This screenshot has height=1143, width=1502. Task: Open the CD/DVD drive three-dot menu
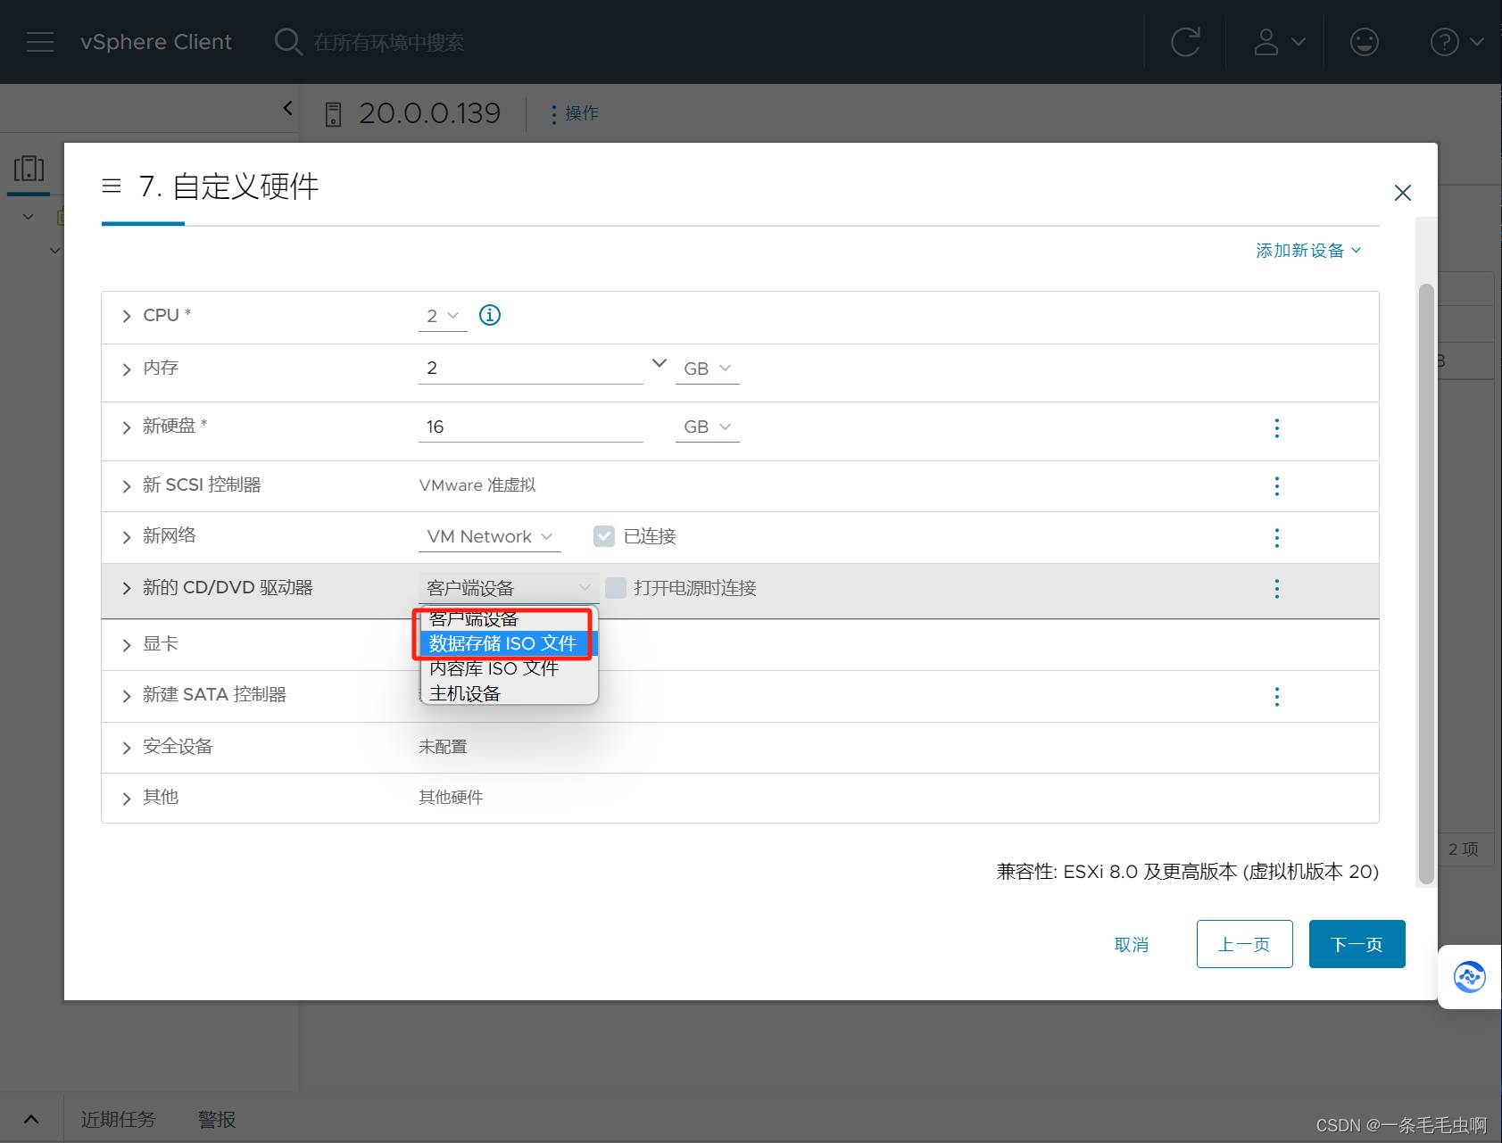pyautogui.click(x=1276, y=589)
